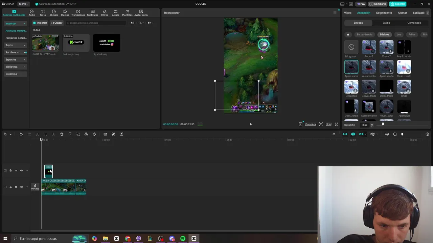Open the media filter dropdown
This screenshot has height=243, width=433.
coord(151,23)
